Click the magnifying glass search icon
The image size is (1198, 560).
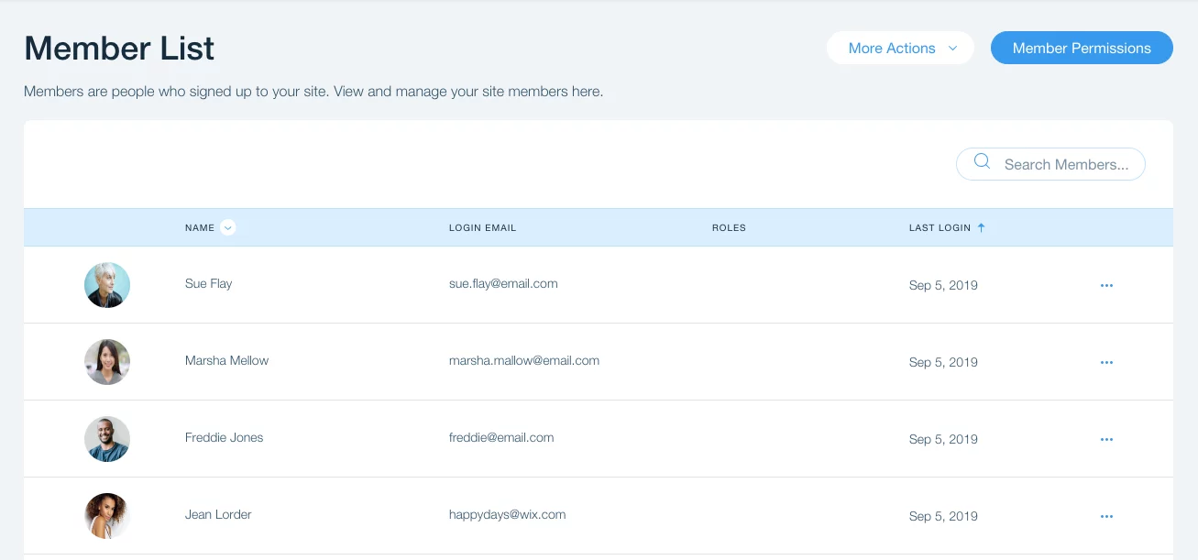(982, 162)
